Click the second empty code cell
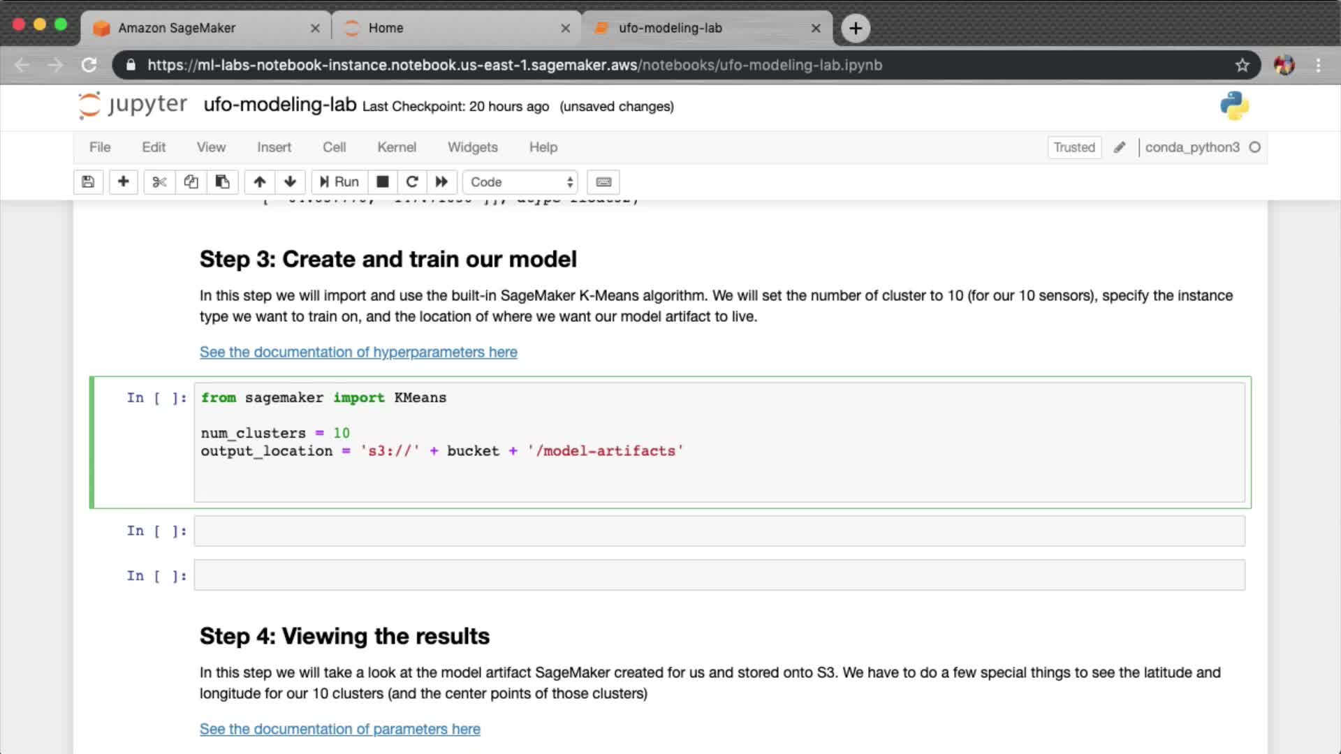 click(719, 576)
